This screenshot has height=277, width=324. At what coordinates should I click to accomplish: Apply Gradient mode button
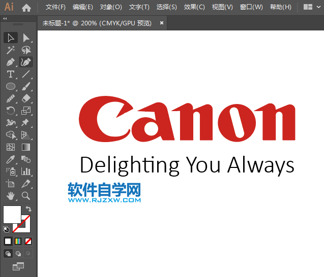click(x=18, y=241)
